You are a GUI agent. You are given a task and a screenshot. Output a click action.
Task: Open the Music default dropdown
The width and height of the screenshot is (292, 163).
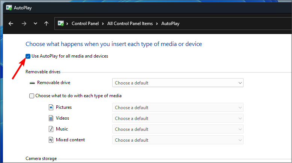click(x=178, y=129)
